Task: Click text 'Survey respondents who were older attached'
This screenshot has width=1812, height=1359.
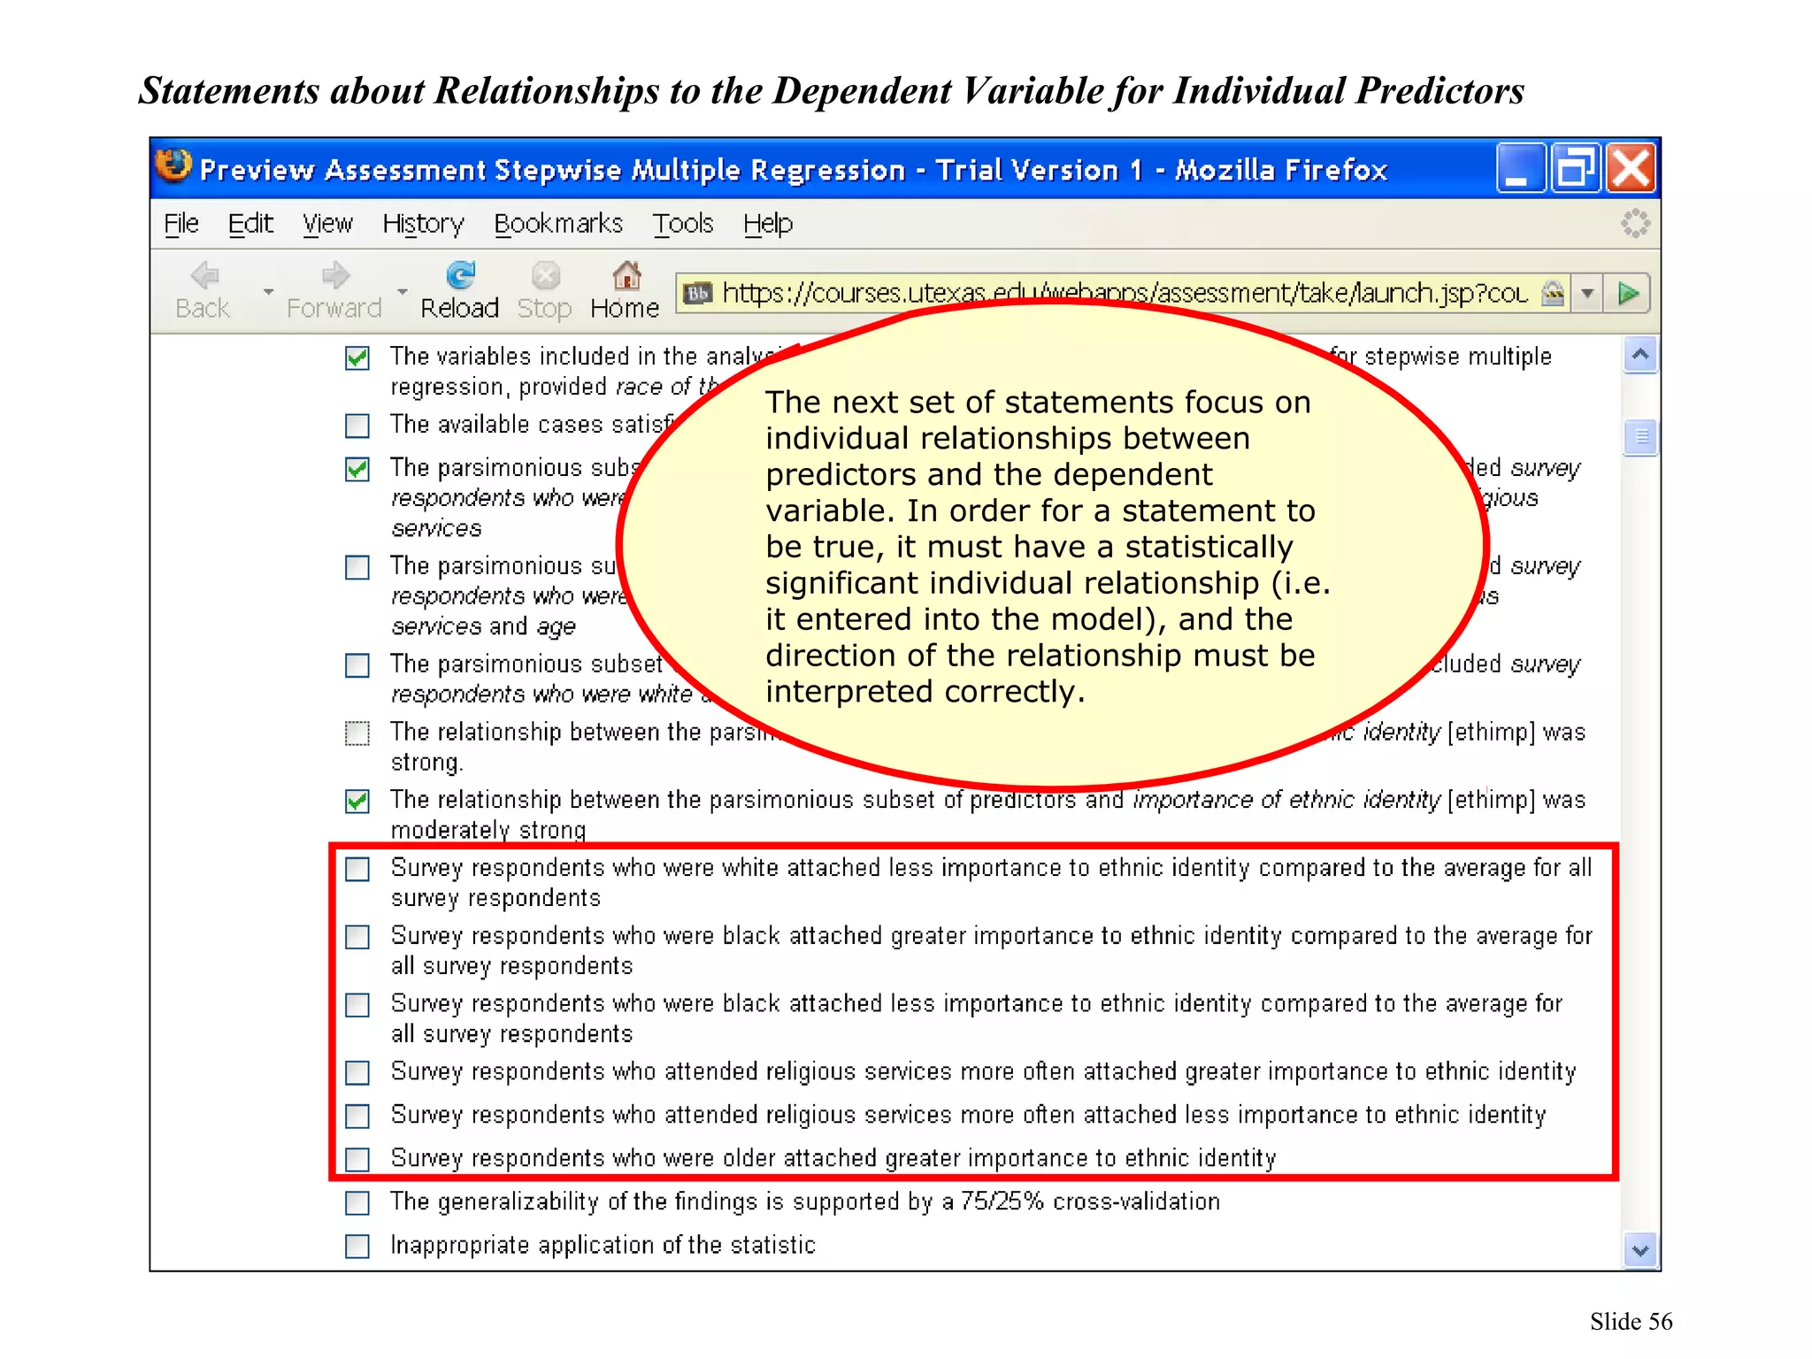Action: [x=633, y=1158]
